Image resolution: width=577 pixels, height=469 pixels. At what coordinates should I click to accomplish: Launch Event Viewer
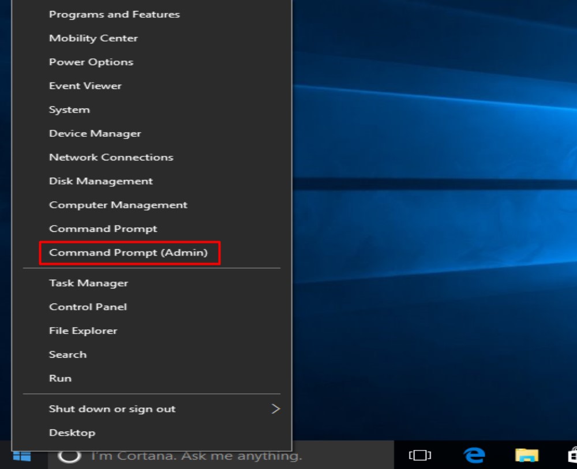[85, 86]
